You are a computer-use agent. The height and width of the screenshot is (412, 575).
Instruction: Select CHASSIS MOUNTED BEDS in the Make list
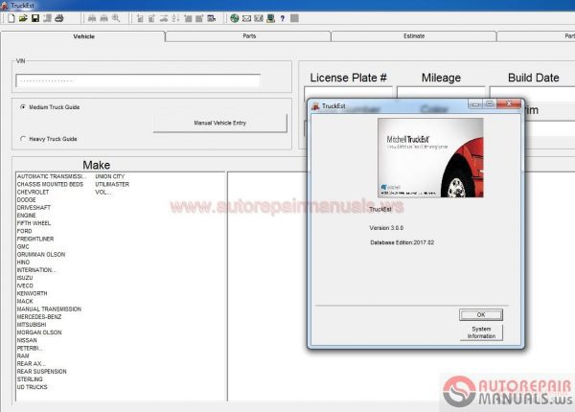pos(50,184)
